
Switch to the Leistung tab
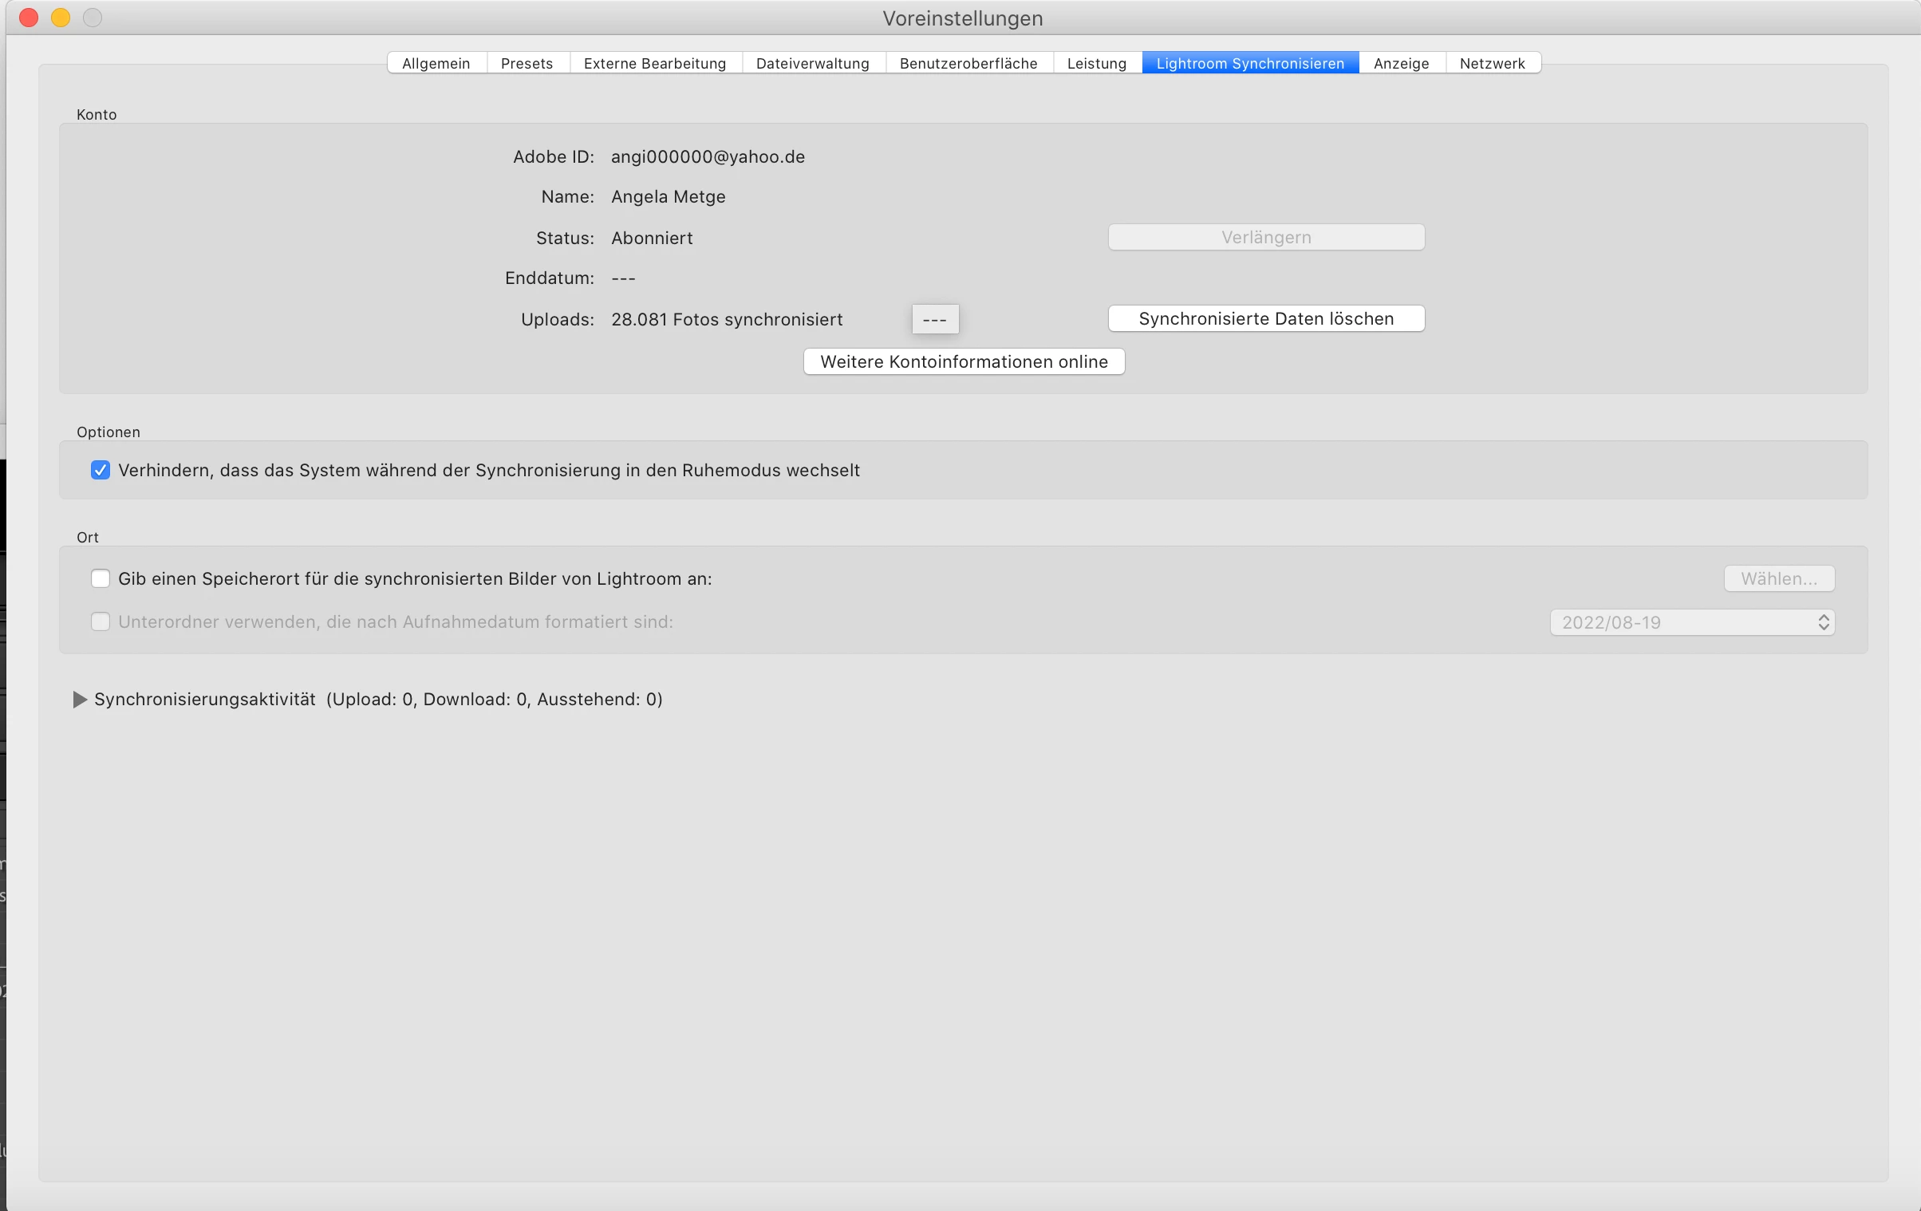coord(1096,63)
